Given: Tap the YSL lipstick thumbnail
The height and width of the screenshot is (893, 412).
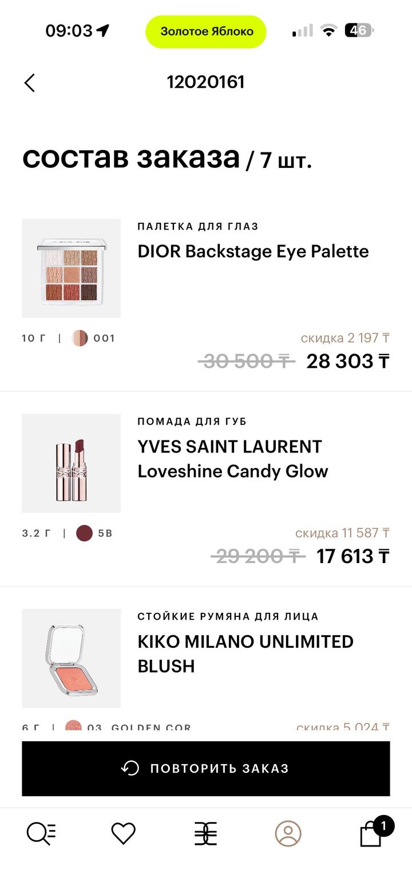Looking at the screenshot, I should click(72, 463).
